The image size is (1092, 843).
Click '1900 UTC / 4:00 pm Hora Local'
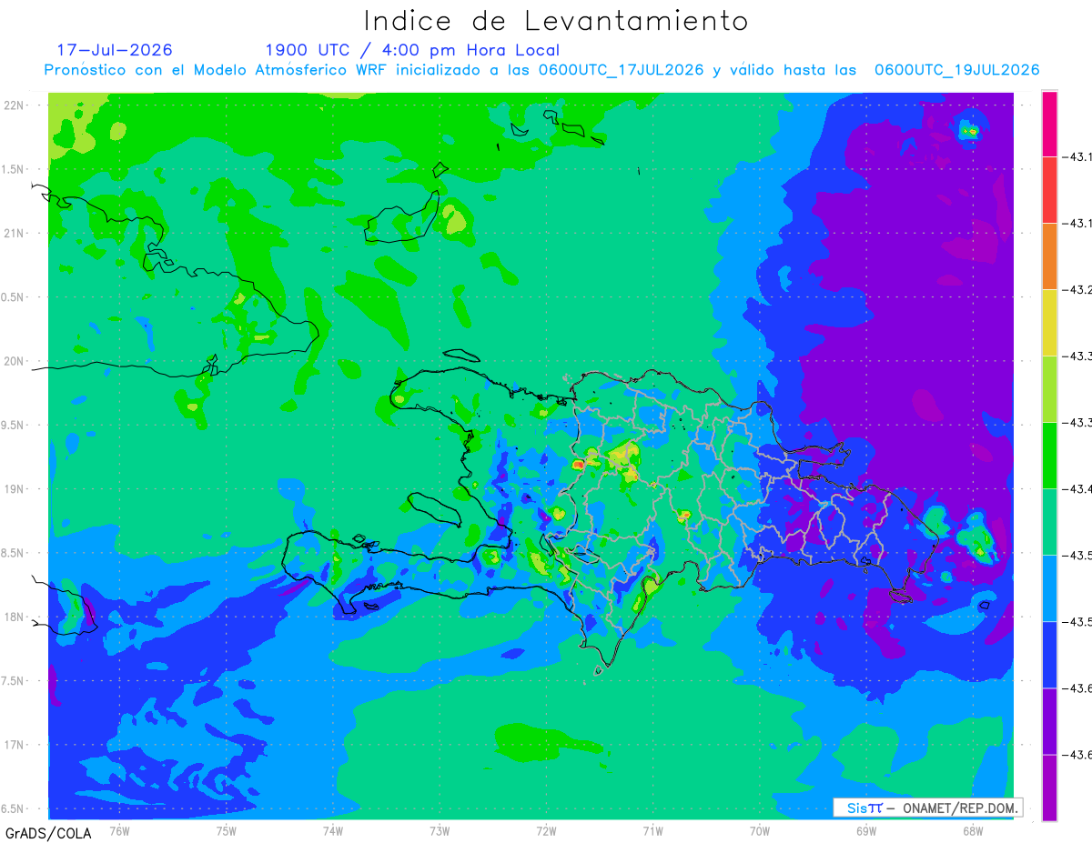412,50
